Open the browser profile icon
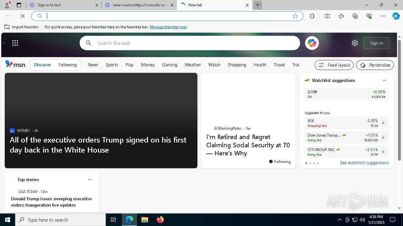The image size is (403, 226). pyautogui.click(x=7, y=5)
